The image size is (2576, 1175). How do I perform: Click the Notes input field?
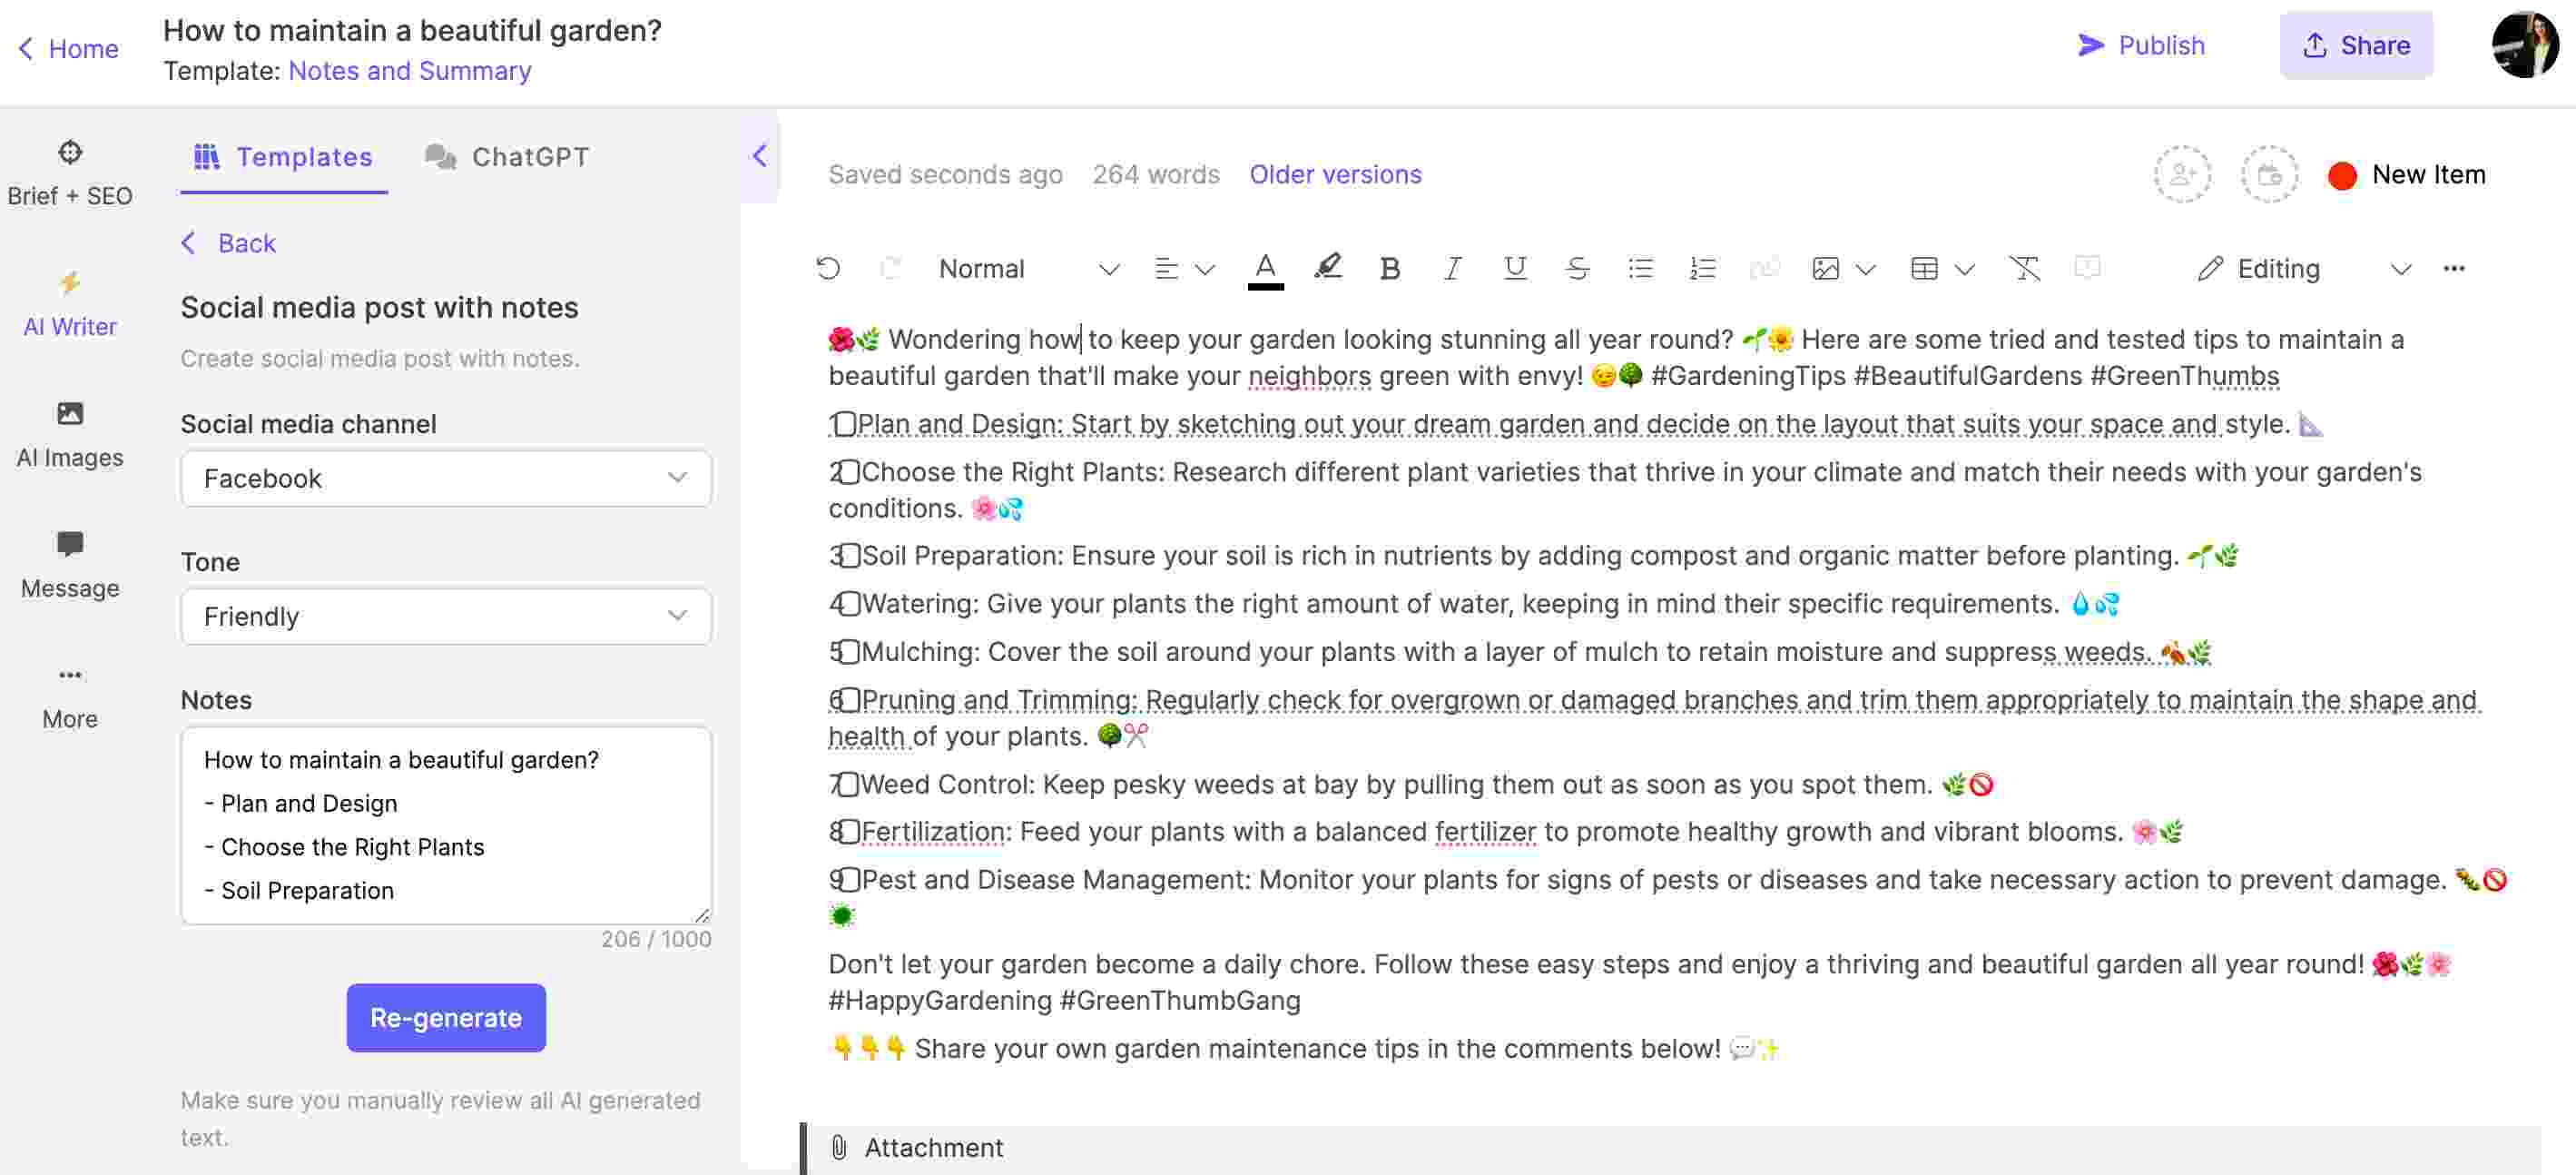445,824
